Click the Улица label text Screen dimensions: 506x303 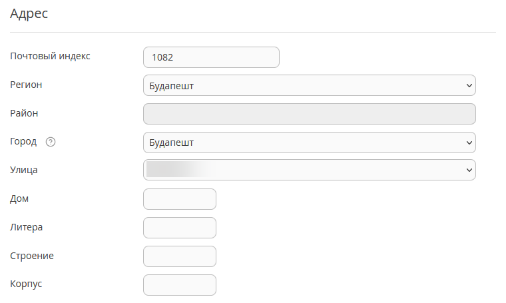[23, 170]
